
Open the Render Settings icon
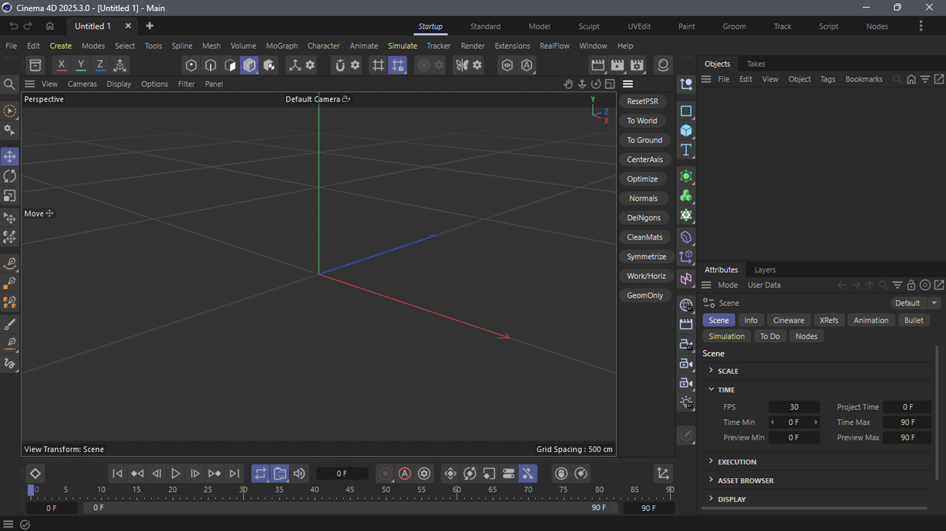click(637, 65)
